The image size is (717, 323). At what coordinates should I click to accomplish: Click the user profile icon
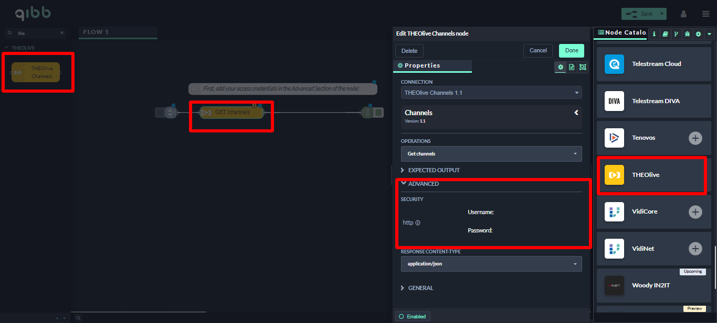[684, 14]
